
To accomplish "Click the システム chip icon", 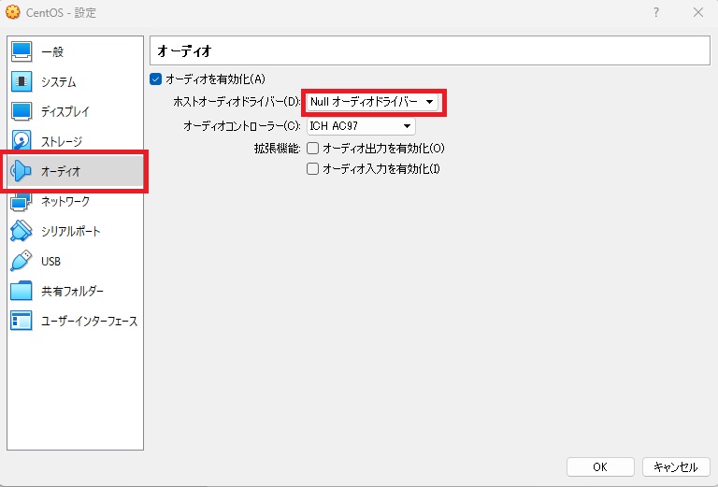I will click(x=22, y=81).
